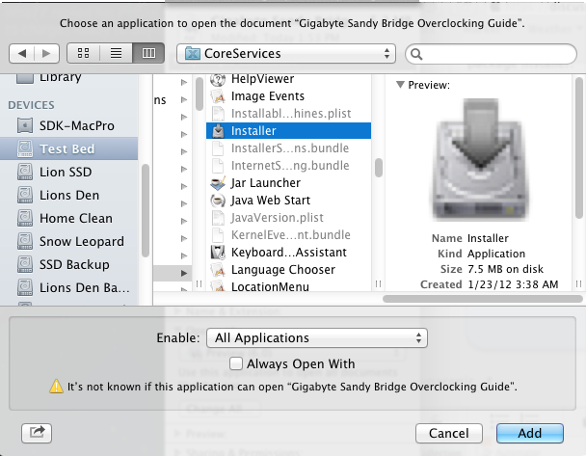The image size is (586, 456).
Task: Click the JavaVersion.plist file
Action: [x=288, y=218]
